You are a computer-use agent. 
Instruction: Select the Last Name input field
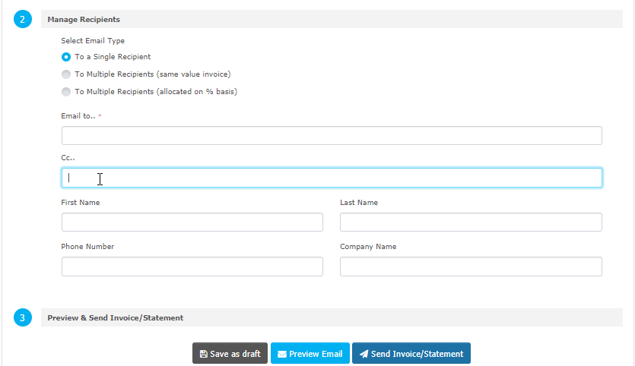(x=471, y=222)
